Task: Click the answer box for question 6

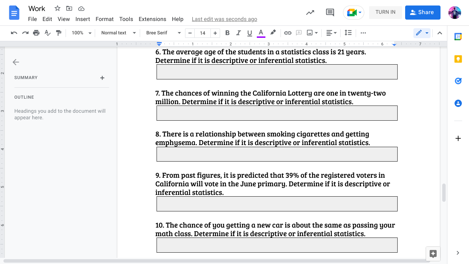Action: click(x=277, y=72)
